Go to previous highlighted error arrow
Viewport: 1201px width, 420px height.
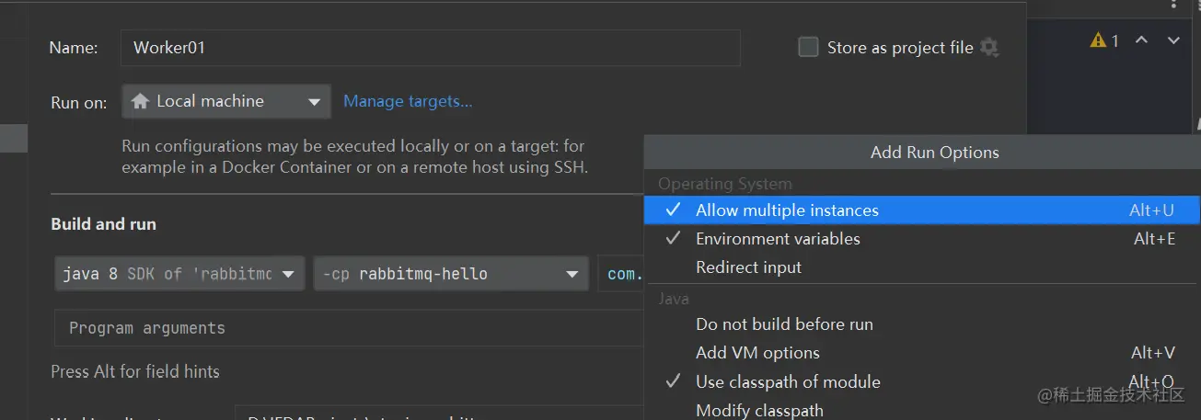coord(1141,40)
